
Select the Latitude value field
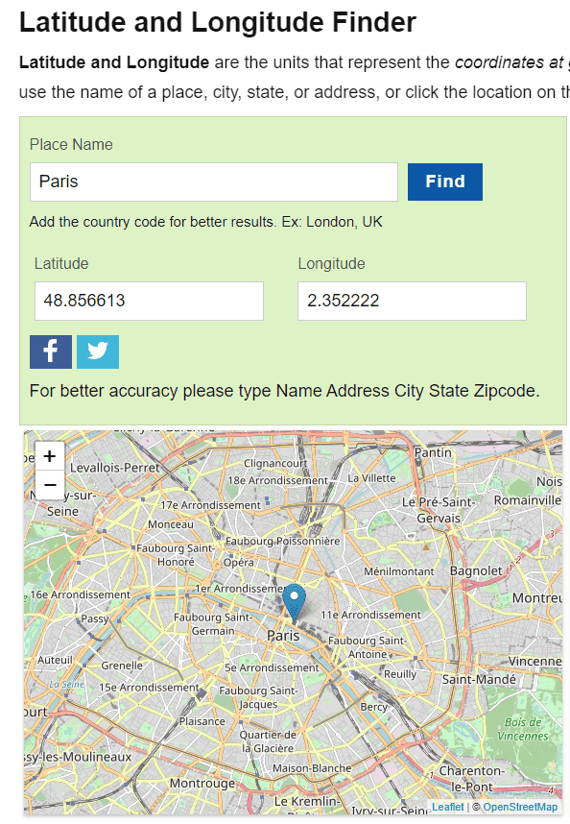[149, 301]
